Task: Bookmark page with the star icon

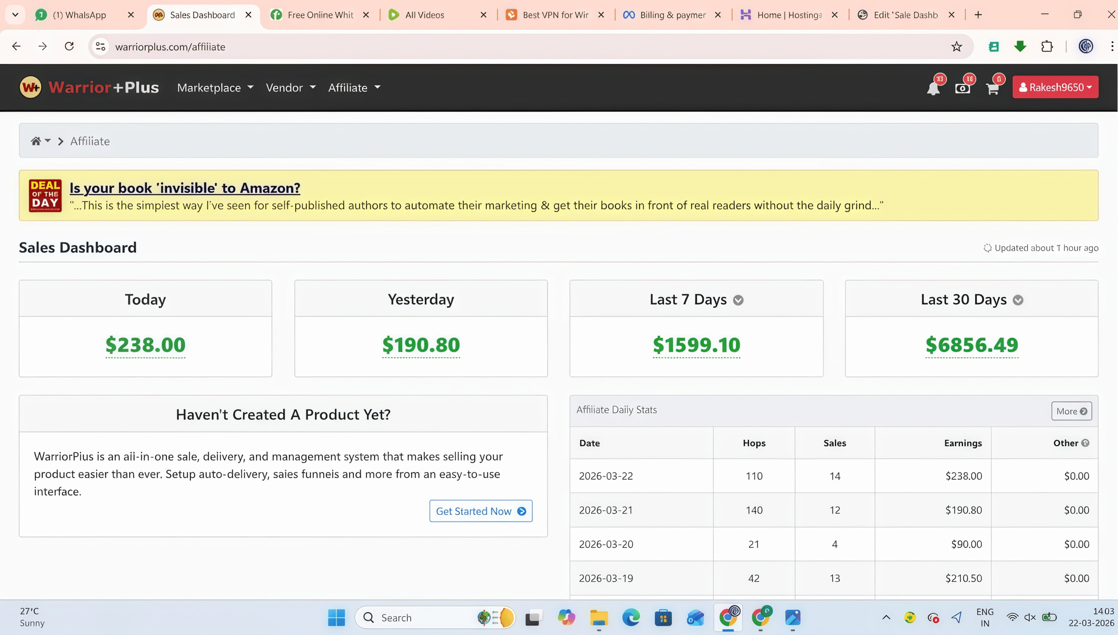Action: [956, 47]
